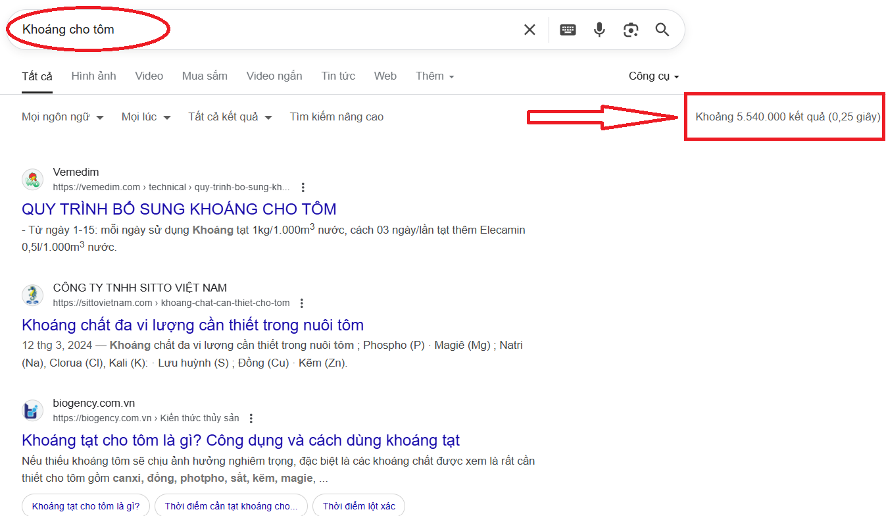Click the CÔNG TY TNHH SITTO VIỆT NAM site name

pyautogui.click(x=140, y=288)
